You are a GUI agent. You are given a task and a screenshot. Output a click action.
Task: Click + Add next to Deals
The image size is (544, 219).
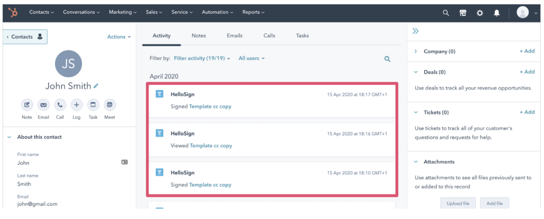[x=527, y=72]
